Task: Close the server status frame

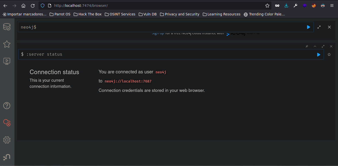Action: click(x=331, y=46)
